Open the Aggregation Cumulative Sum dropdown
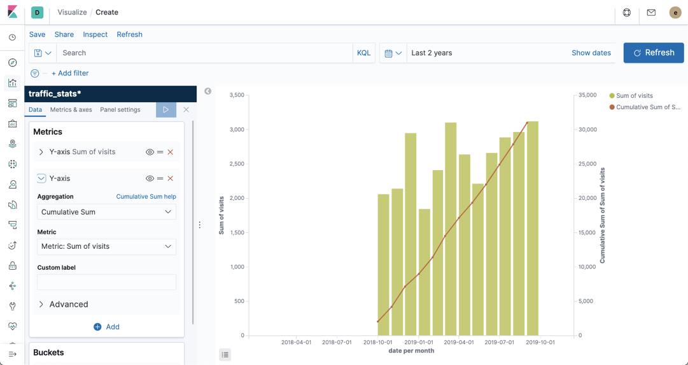 107,212
